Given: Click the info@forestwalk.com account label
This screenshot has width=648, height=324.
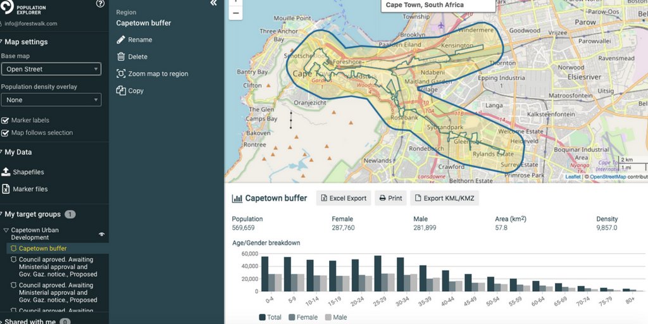Looking at the screenshot, I should tap(31, 23).
